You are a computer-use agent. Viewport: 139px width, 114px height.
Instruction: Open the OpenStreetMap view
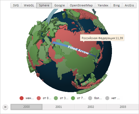point(81,5)
